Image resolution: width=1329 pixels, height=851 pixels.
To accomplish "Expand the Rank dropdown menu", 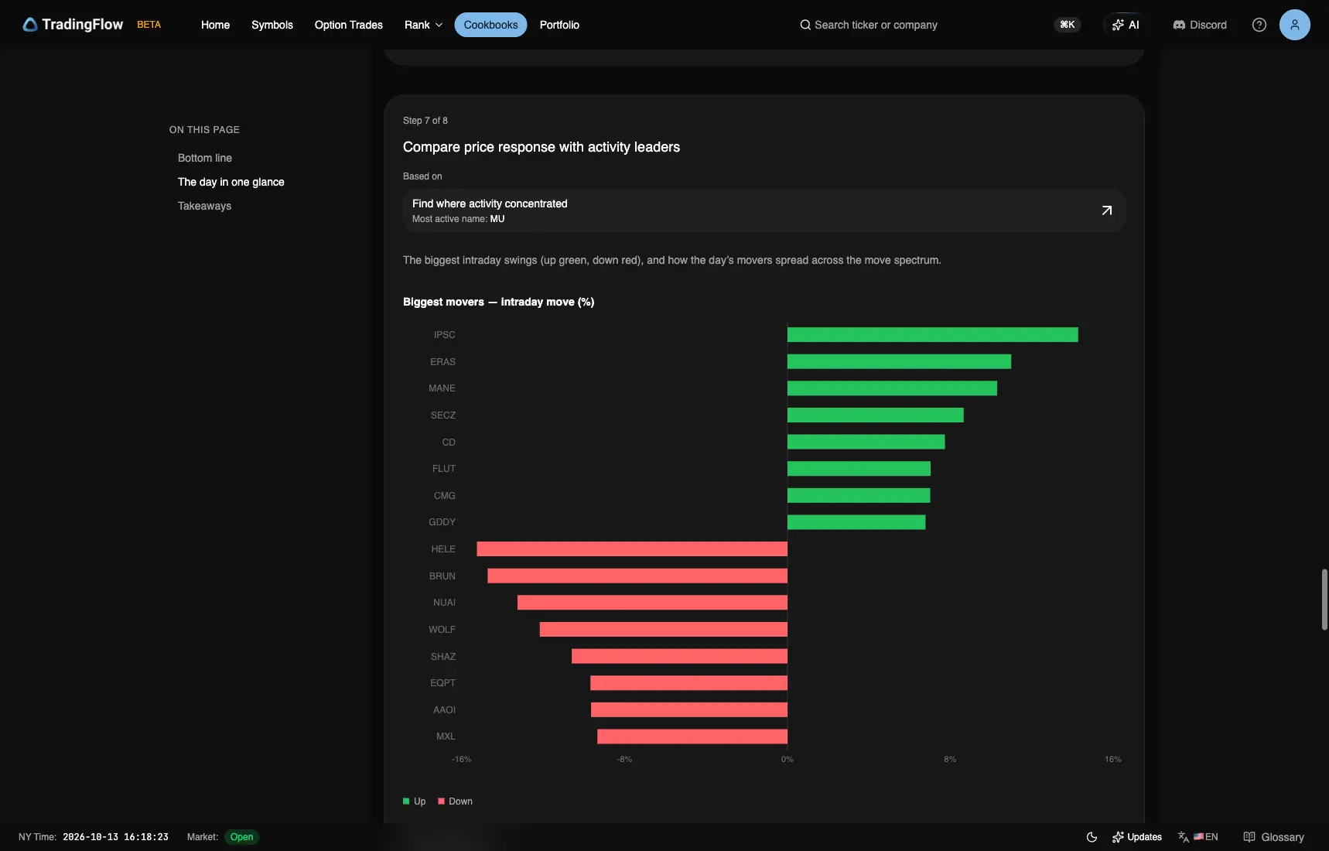I will [424, 25].
